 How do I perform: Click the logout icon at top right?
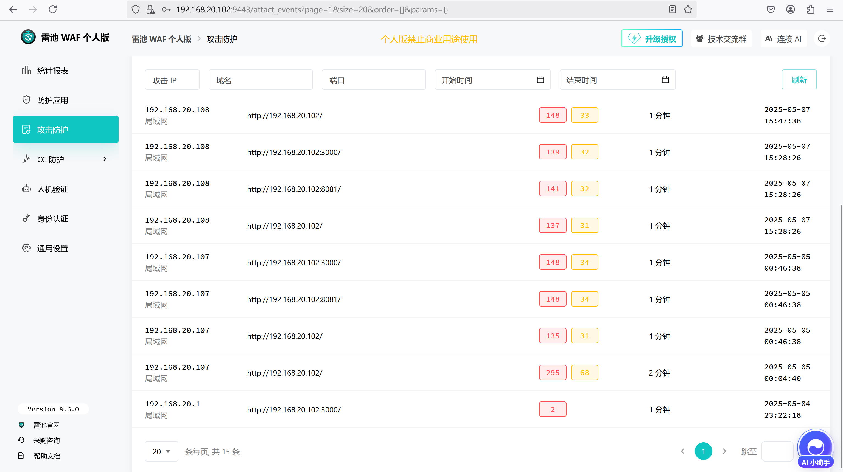point(822,39)
